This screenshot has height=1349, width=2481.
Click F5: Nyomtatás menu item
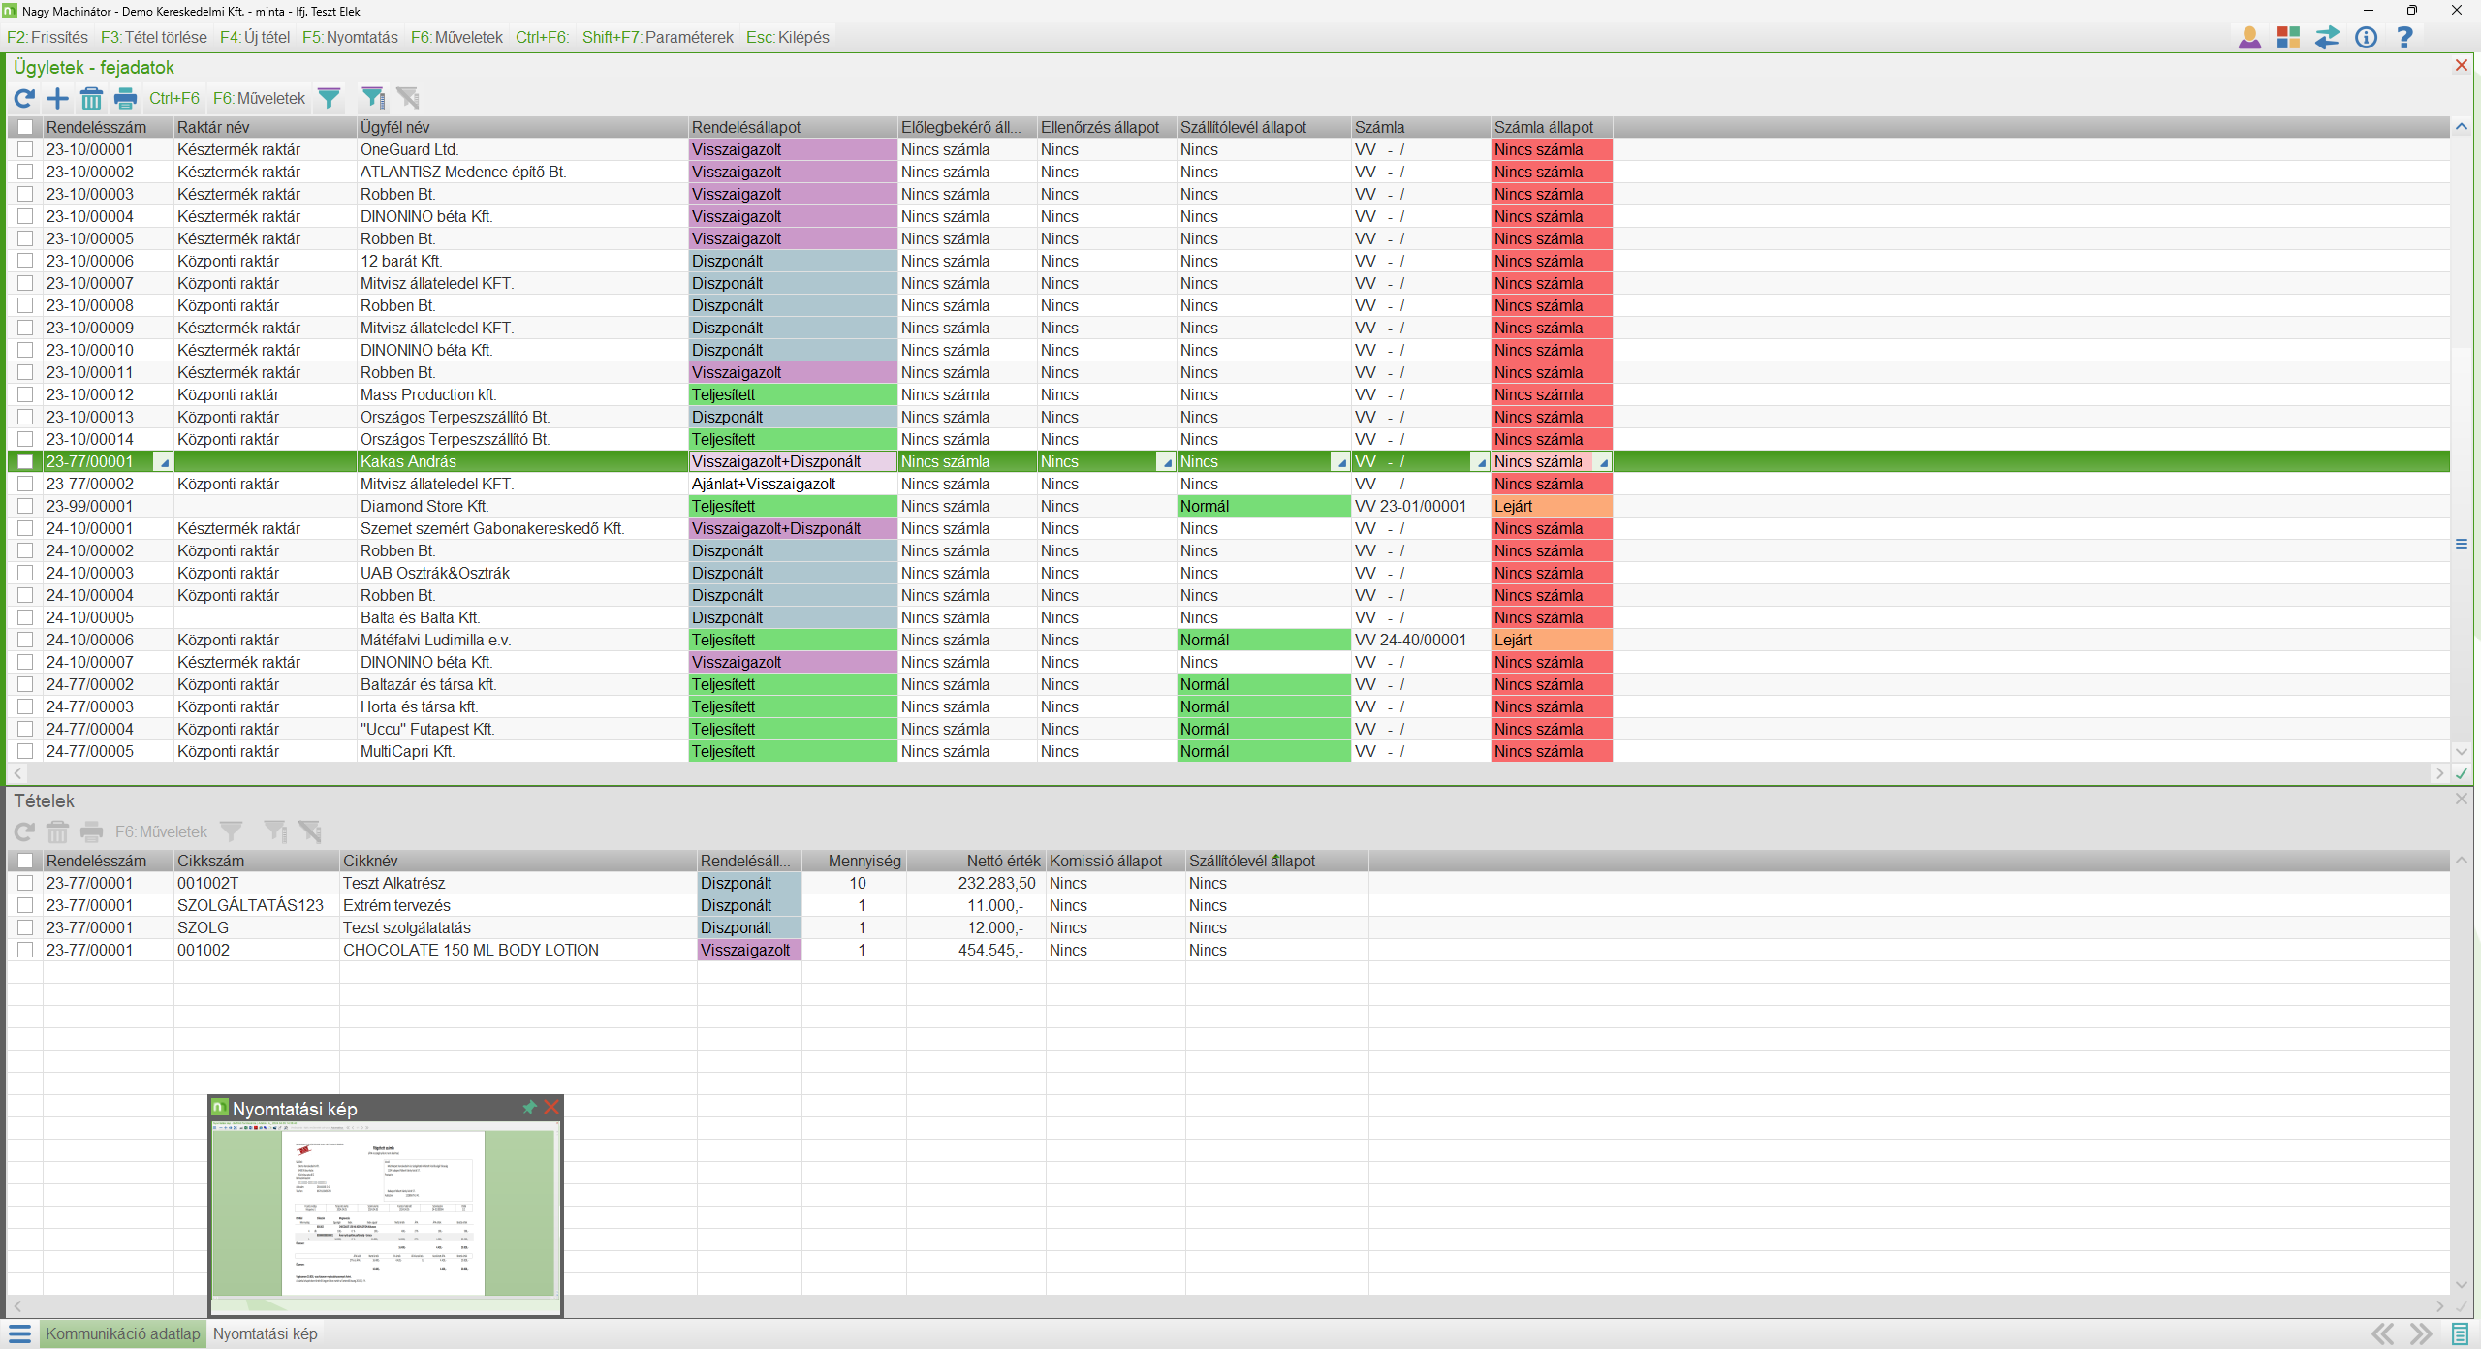(350, 37)
